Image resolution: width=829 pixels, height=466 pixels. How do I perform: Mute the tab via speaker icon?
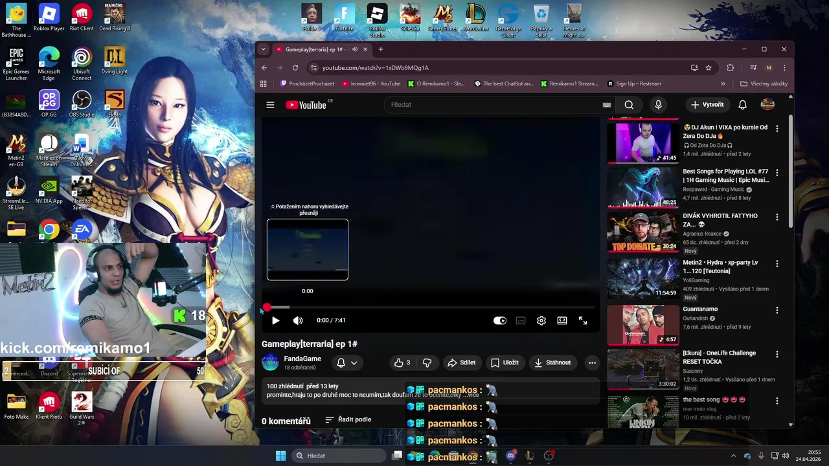pyautogui.click(x=354, y=49)
